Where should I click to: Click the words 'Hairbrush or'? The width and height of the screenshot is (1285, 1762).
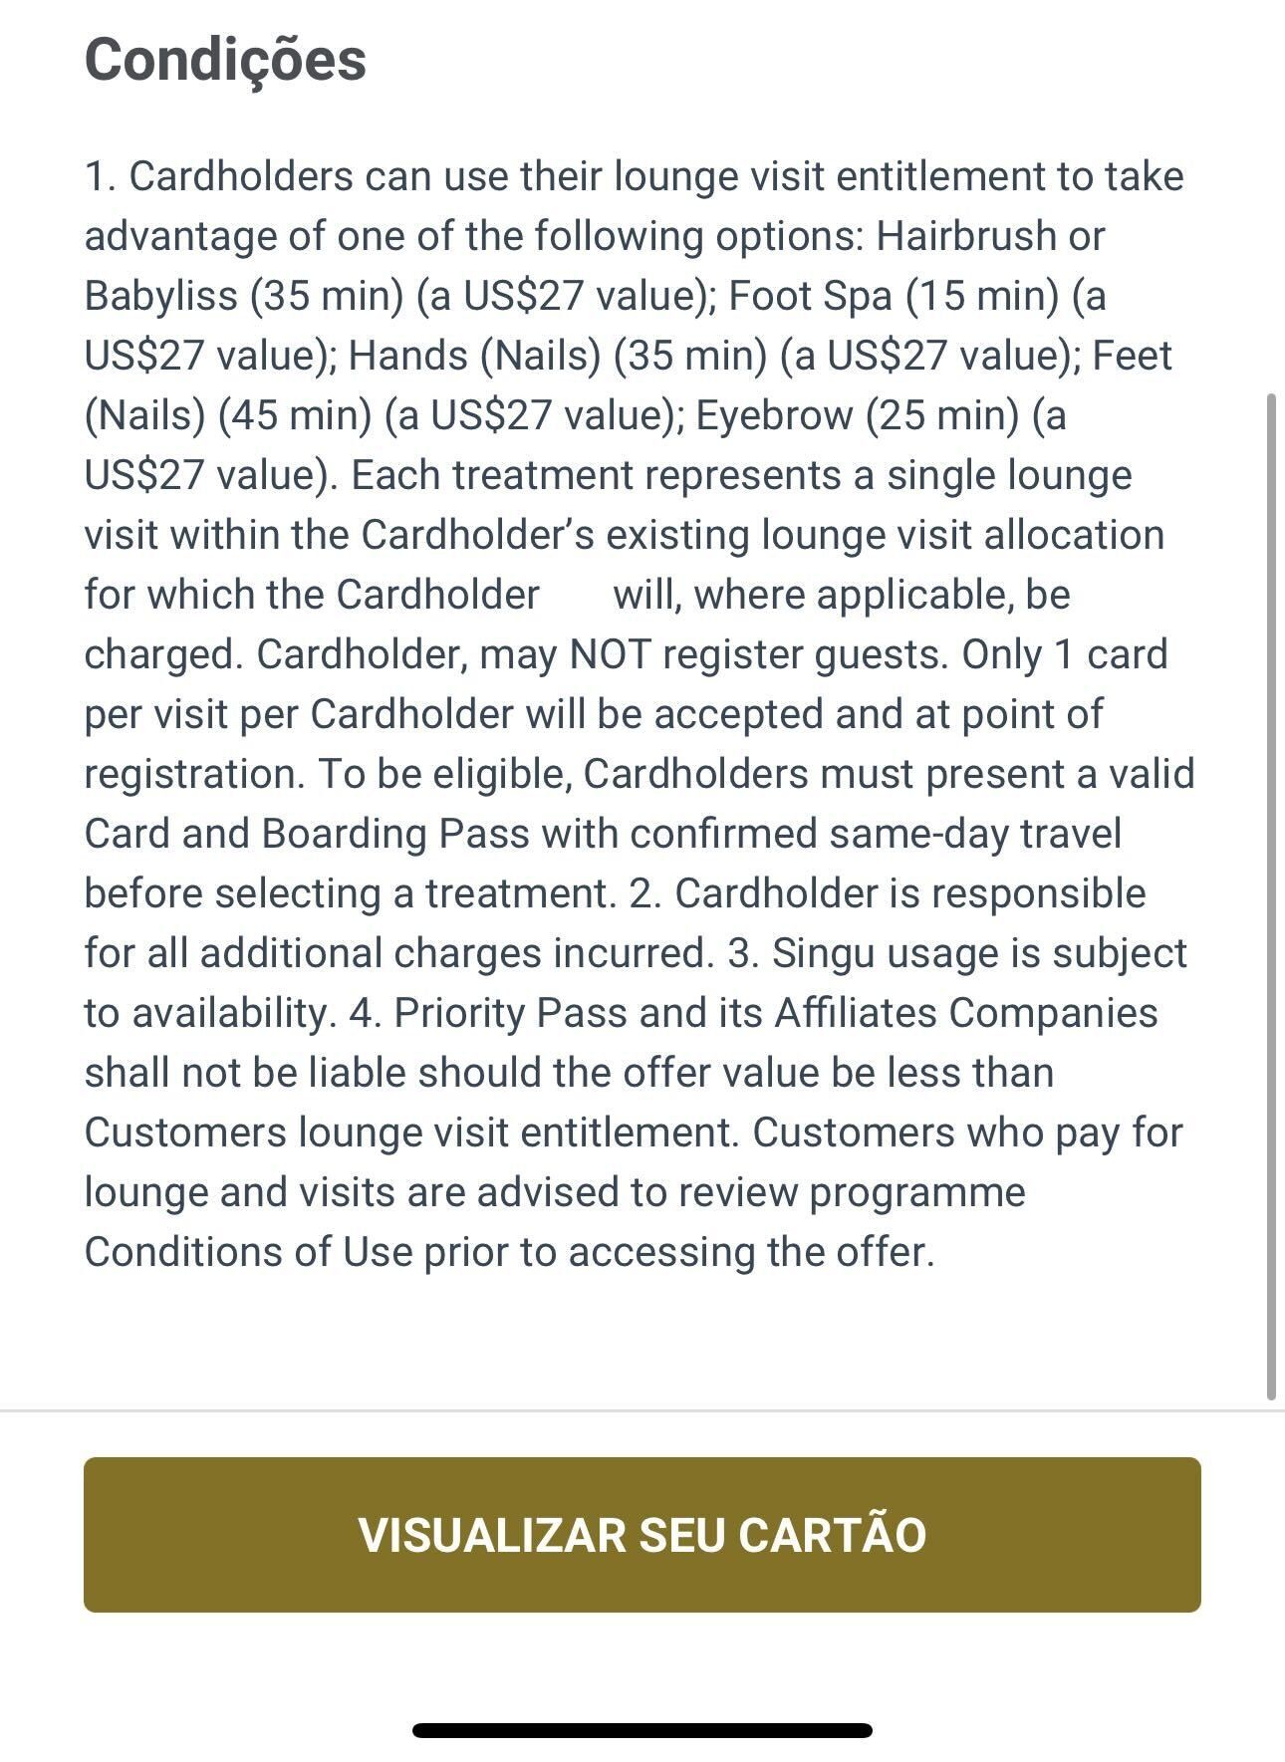(991, 236)
